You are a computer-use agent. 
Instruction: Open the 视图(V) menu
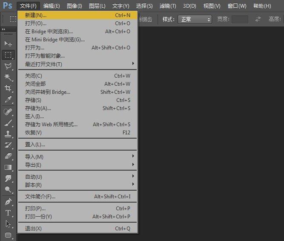(x=212, y=6)
